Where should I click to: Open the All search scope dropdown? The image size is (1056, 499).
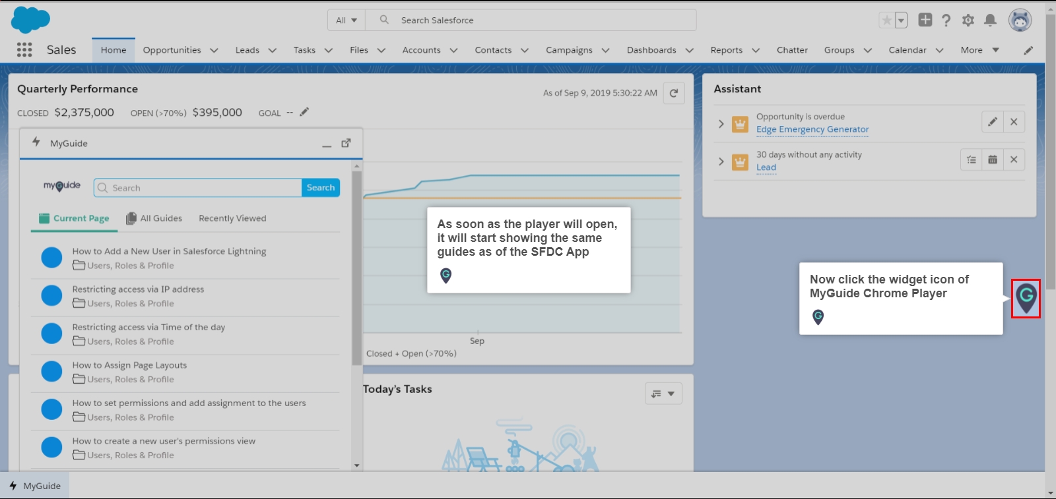[346, 20]
